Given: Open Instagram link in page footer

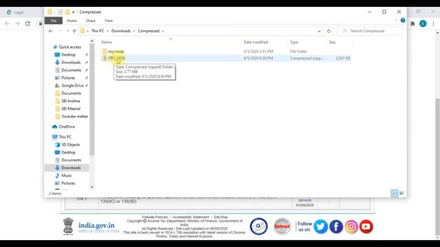Looking at the screenshot, I should point(351,226).
